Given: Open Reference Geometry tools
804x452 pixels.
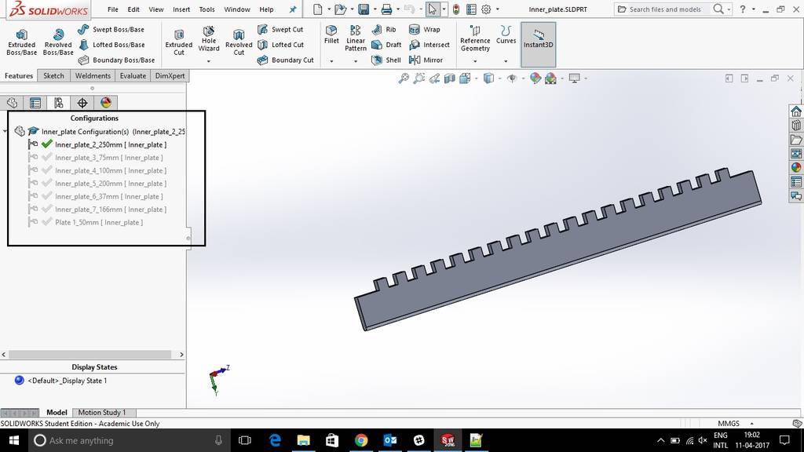Looking at the screenshot, I should click(x=475, y=38).
